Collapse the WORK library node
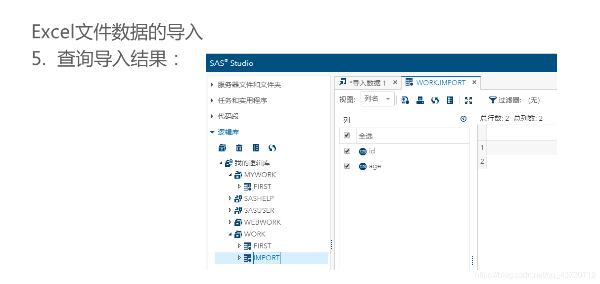The width and height of the screenshot is (600, 284). (231, 234)
